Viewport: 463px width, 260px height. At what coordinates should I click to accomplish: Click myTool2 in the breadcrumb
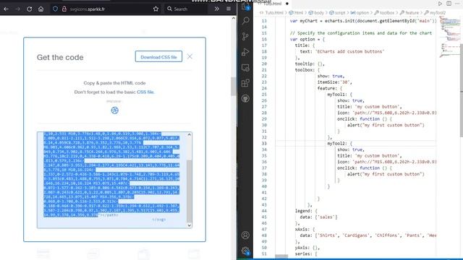(x=438, y=13)
